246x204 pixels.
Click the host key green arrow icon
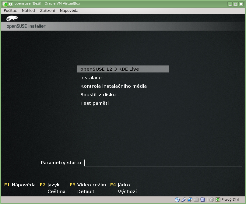pyautogui.click(x=218, y=200)
